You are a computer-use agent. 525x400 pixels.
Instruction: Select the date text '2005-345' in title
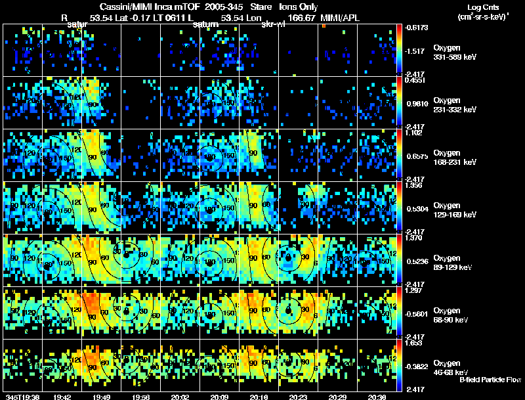[x=224, y=7]
